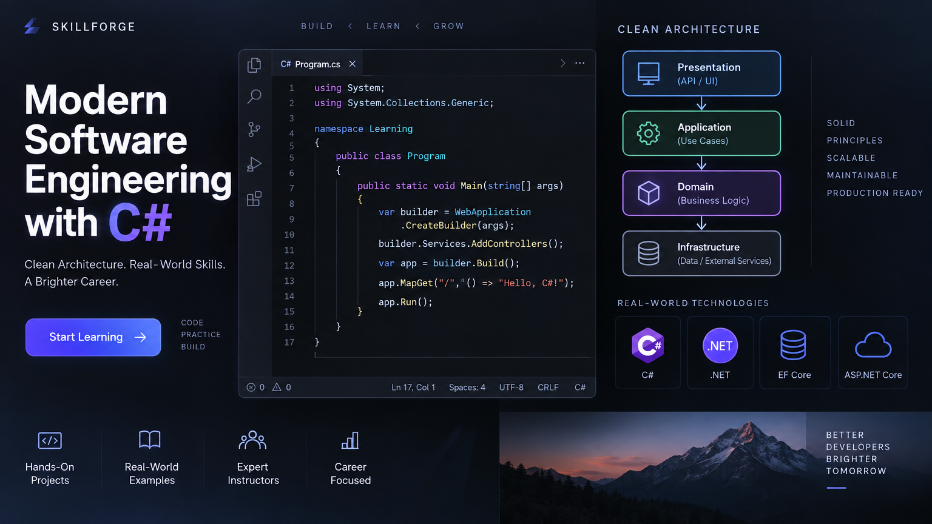The width and height of the screenshot is (932, 524).
Task: Click the Real-World Examples book icon
Action: (150, 439)
